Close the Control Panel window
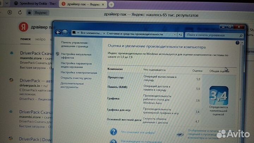The image size is (254, 143). 239,27
